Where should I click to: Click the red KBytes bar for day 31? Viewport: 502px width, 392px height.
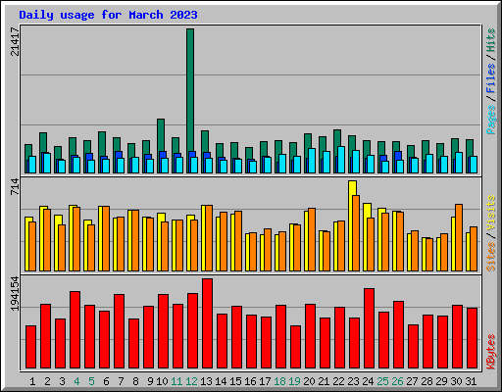[x=472, y=338]
